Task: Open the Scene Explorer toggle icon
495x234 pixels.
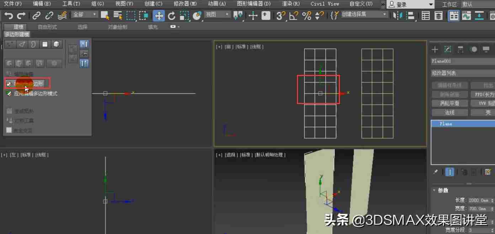Action: [x=426, y=16]
